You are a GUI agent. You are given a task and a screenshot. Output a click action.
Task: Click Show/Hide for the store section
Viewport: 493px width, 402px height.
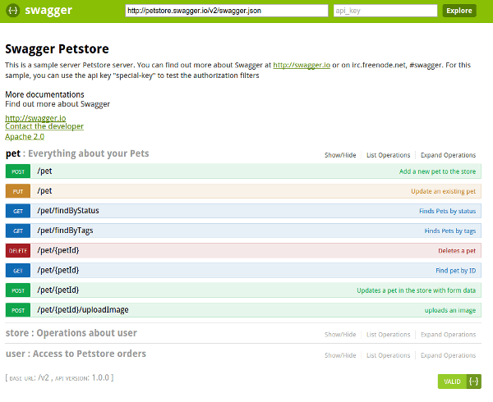(x=340, y=335)
